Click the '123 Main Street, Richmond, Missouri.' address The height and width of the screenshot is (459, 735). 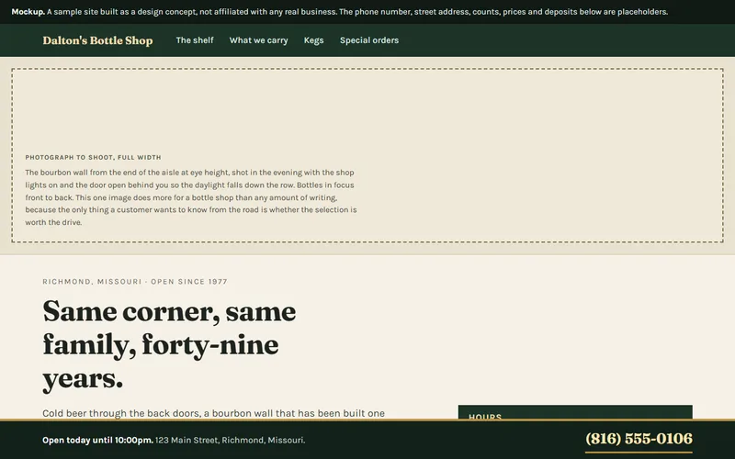(231, 441)
